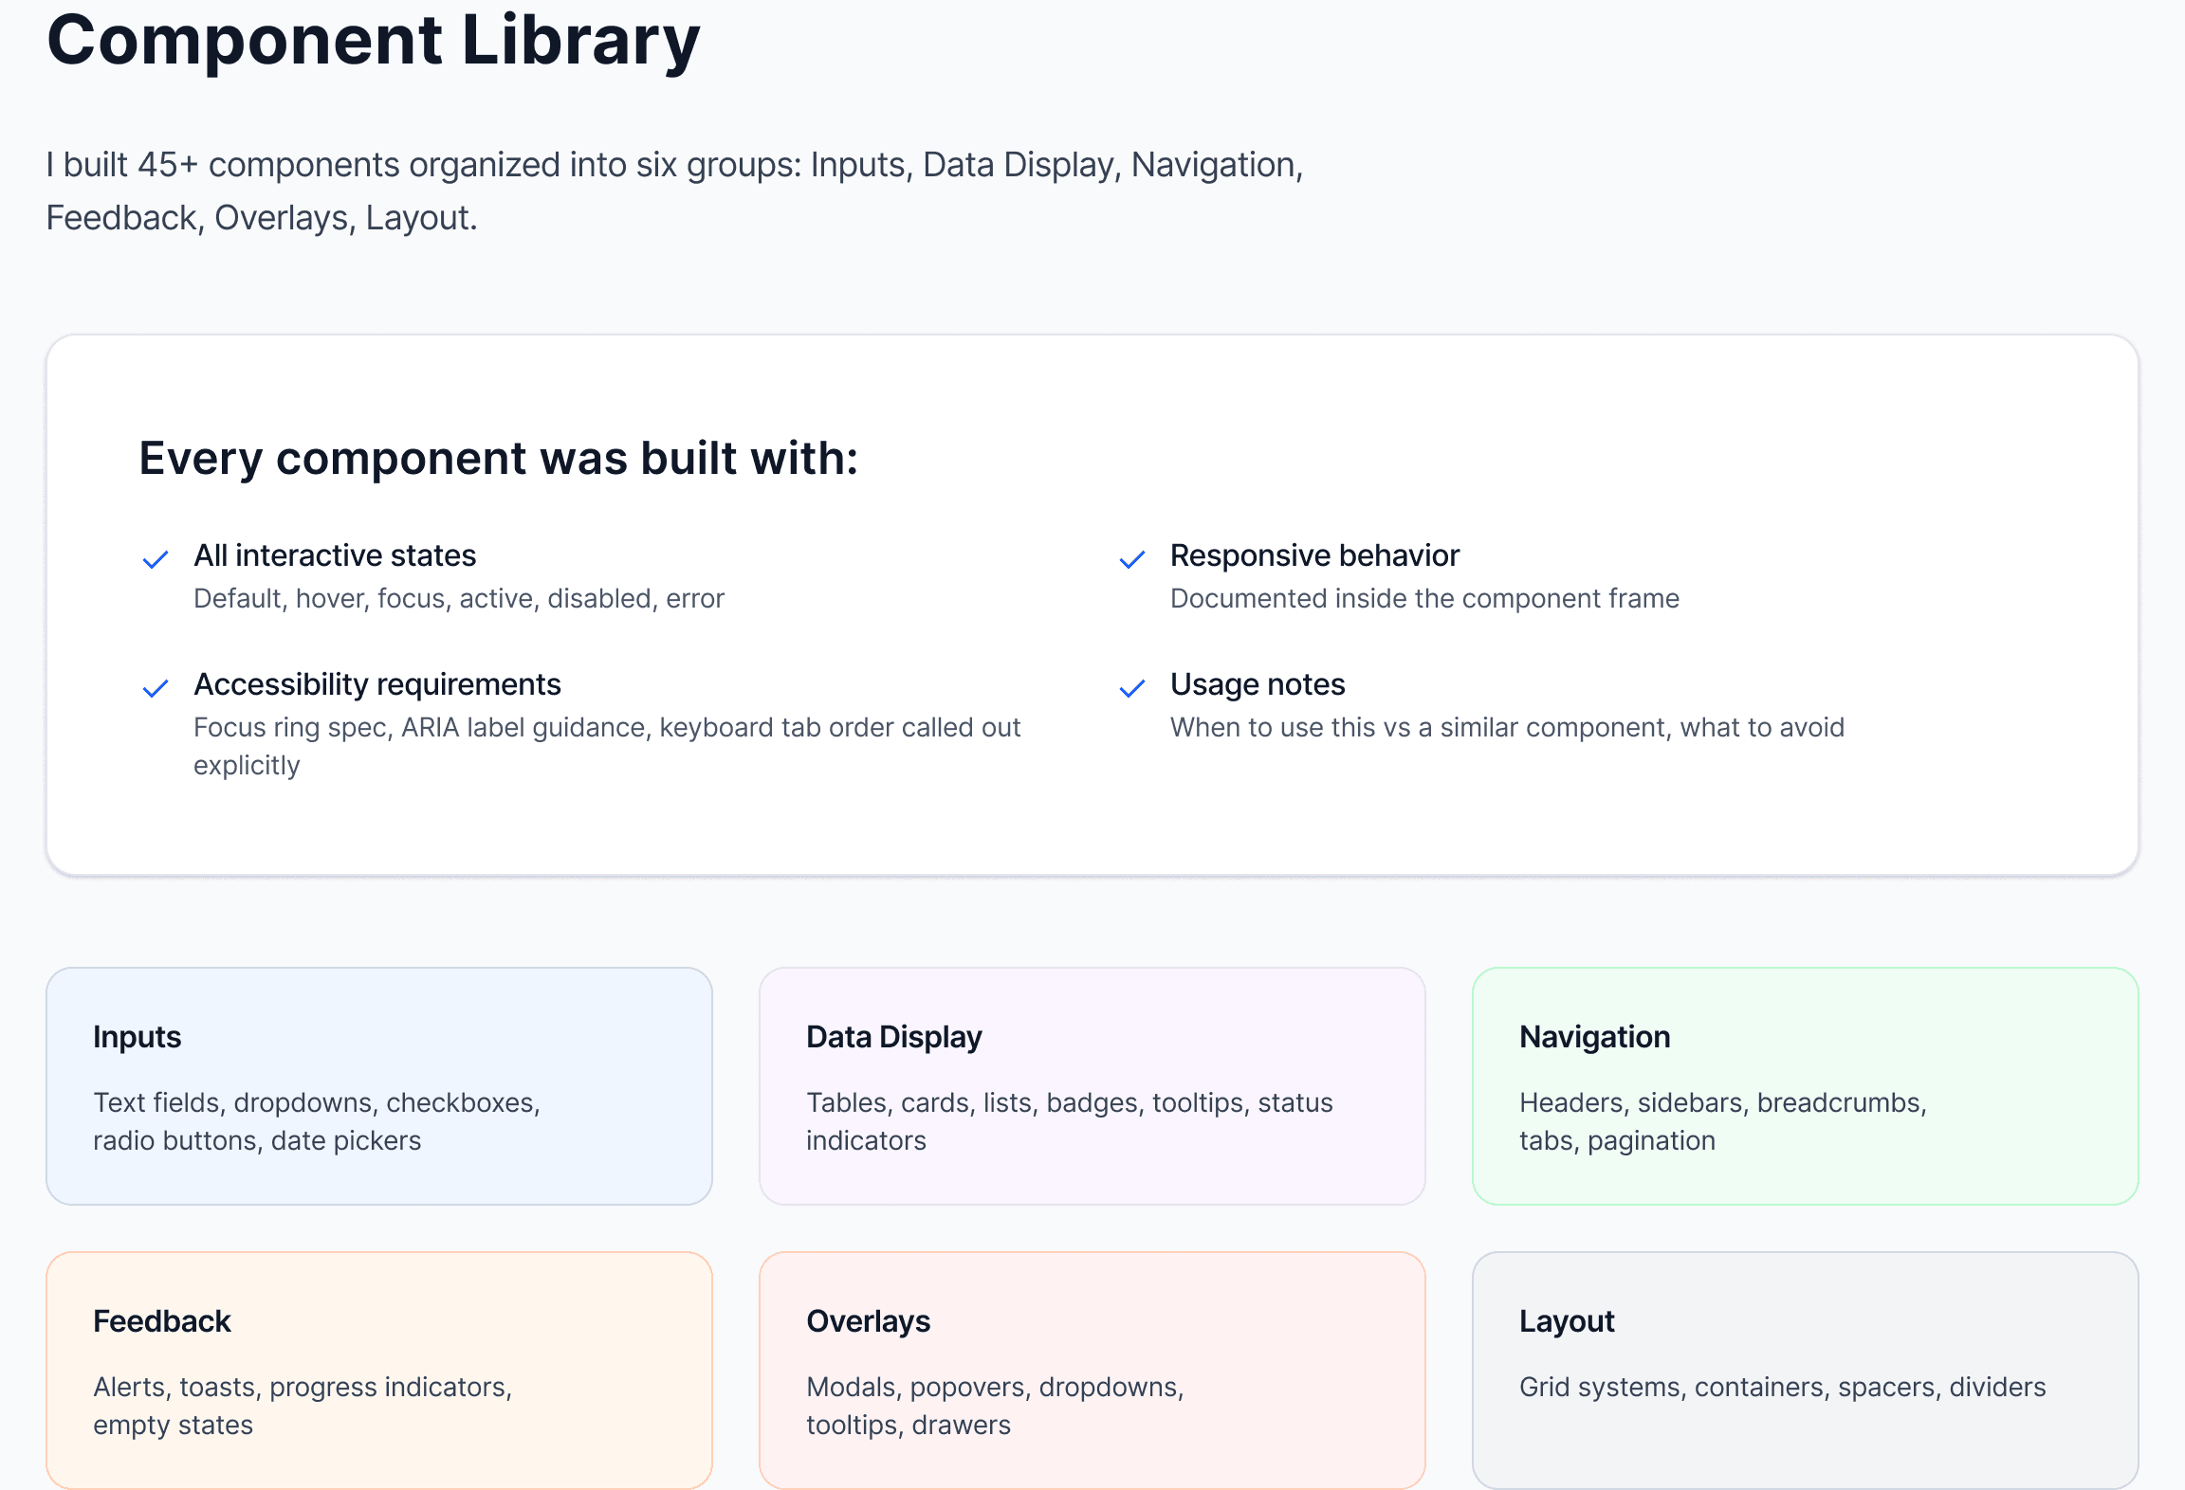Click checkmark beside Accessibility requirements
The width and height of the screenshot is (2185, 1490).
[156, 688]
